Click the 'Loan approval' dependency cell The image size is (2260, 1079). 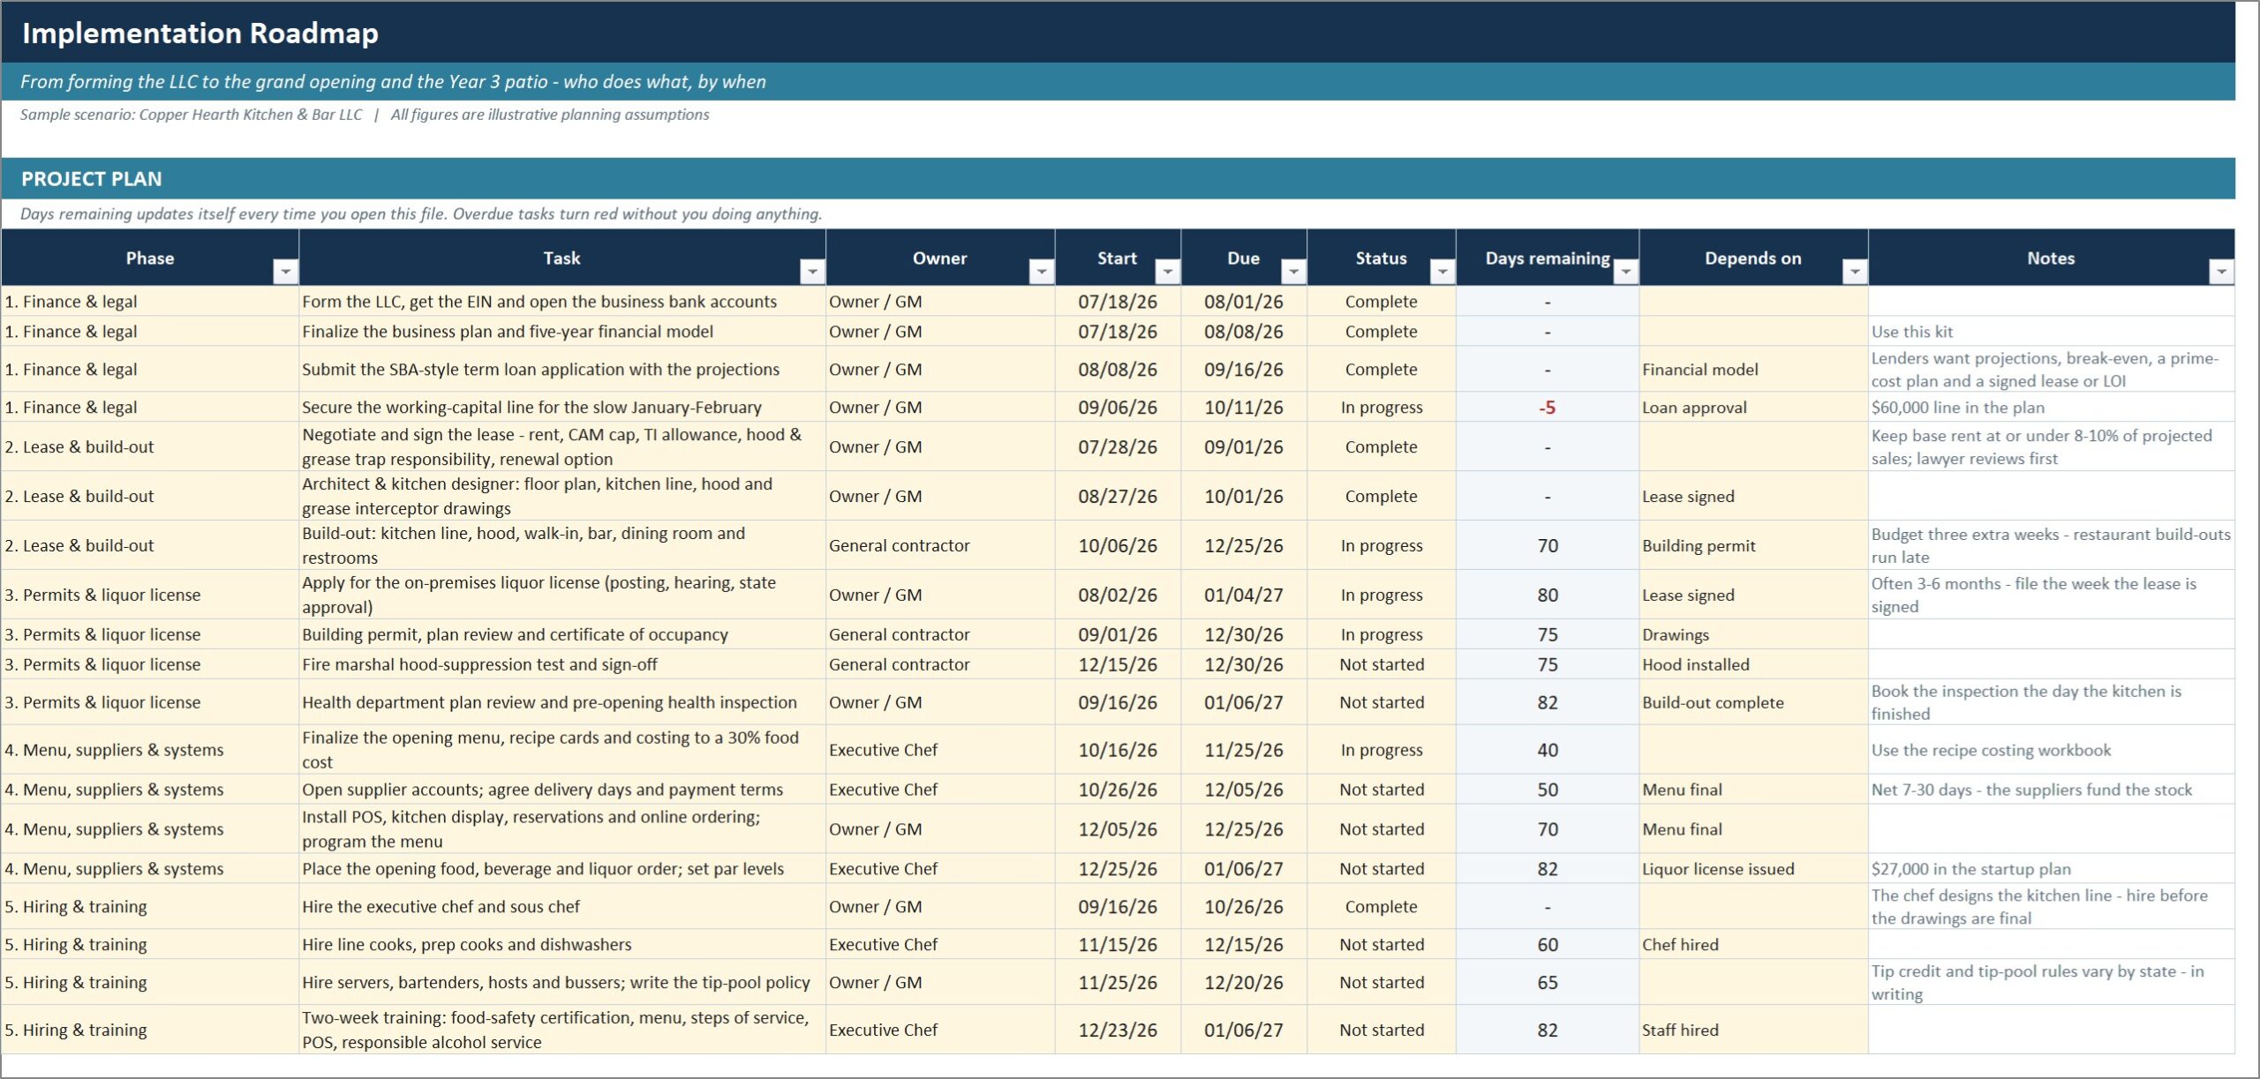point(1753,408)
